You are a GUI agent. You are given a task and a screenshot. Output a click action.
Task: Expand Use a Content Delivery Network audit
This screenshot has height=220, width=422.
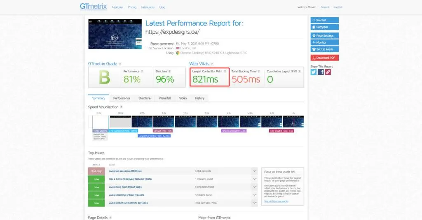[254, 179]
